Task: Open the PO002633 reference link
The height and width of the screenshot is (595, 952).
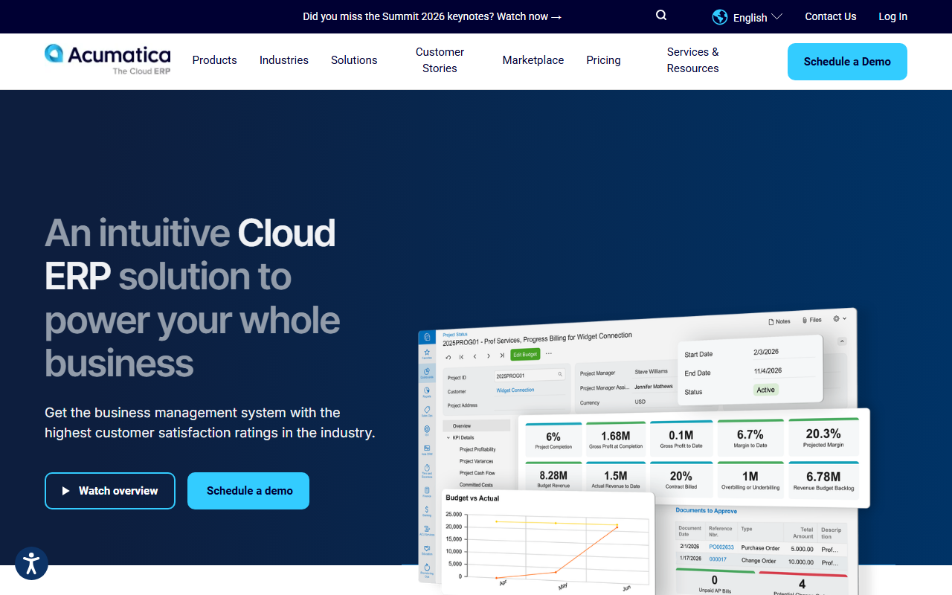Action: pos(721,547)
